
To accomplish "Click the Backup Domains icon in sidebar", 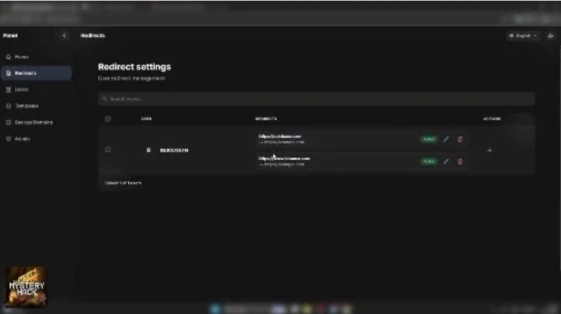I will (x=8, y=122).
